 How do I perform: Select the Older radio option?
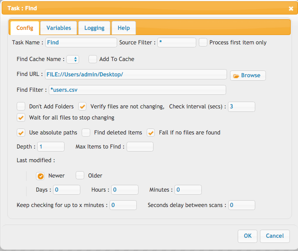pos(80,175)
